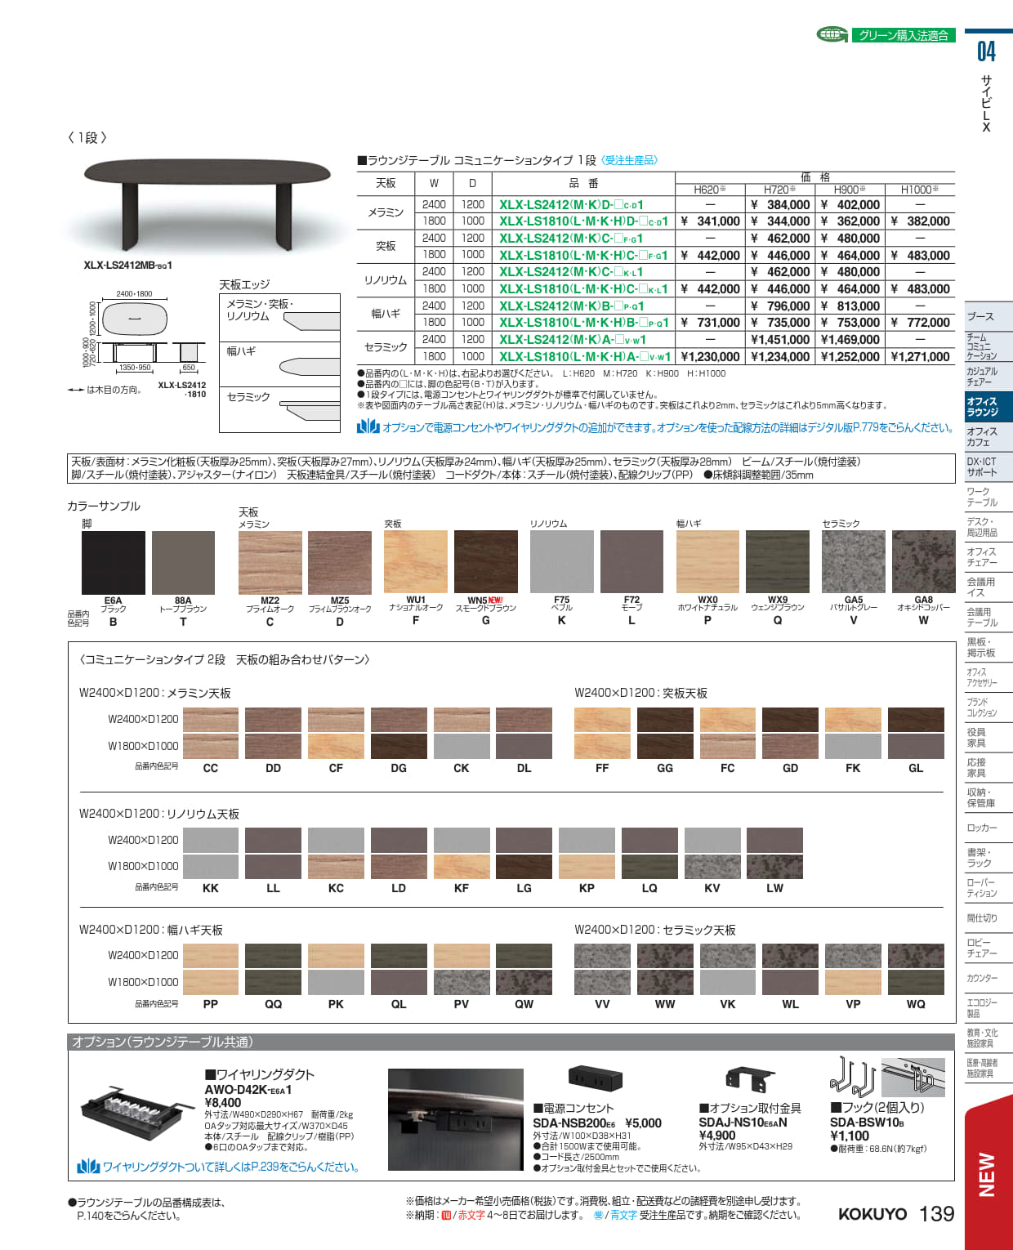Click the power outlet SDA-NSB200 product image

596,1079
